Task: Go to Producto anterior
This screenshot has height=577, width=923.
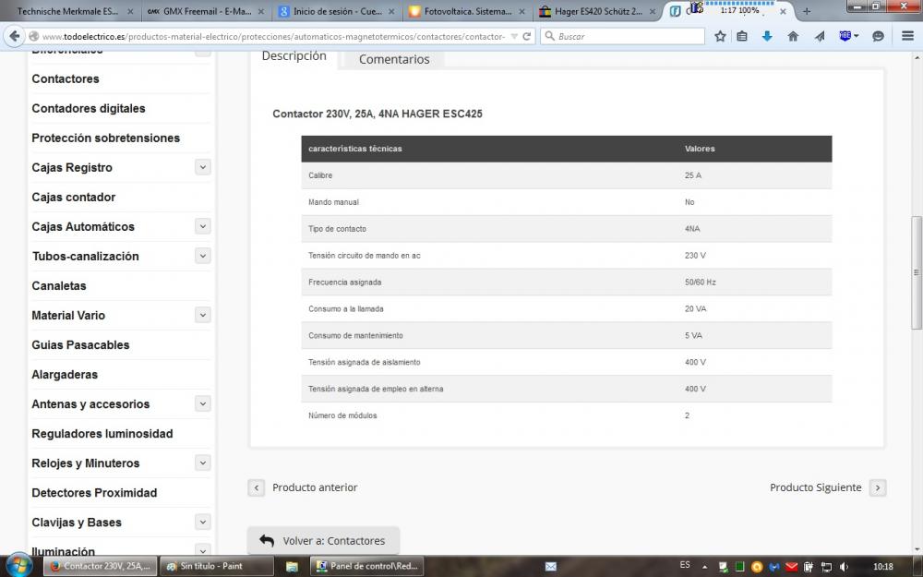Action: tap(303, 487)
